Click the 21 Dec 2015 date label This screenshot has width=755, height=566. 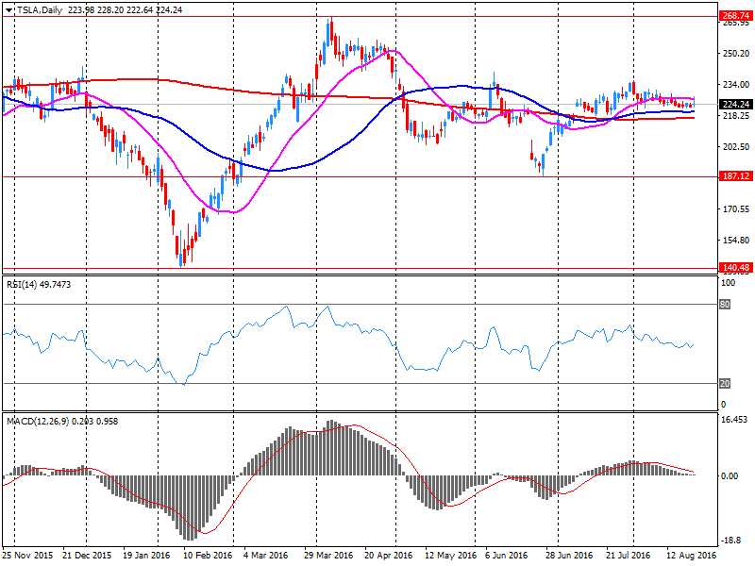click(87, 555)
